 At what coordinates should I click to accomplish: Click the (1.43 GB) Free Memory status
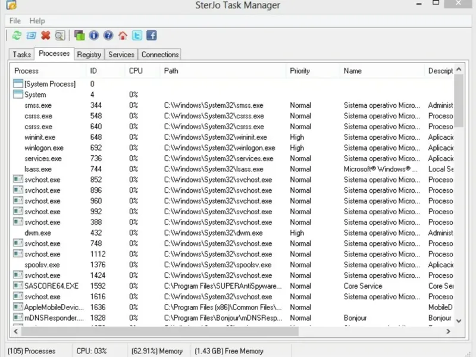pos(229,351)
